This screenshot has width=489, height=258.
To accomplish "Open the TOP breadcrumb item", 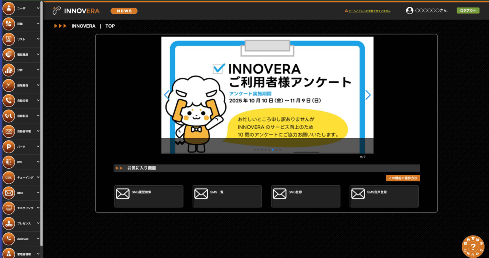I will click(x=110, y=26).
